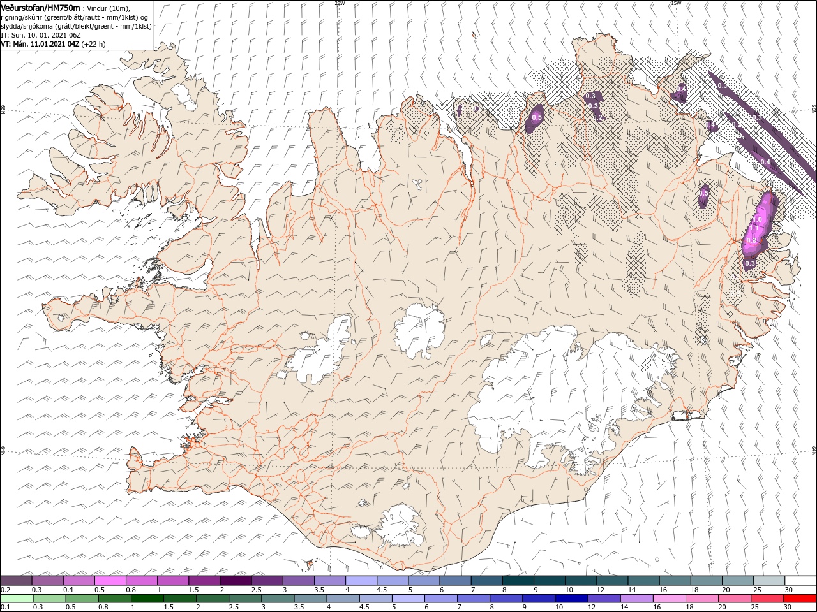The width and height of the screenshot is (817, 612).
Task: Select the bright pink 0.5 swatch in upper legend
Action: [x=110, y=581]
